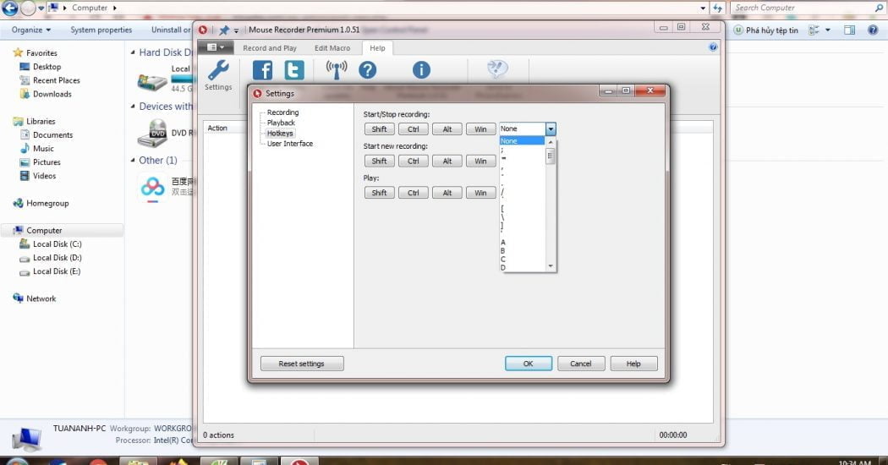Click Explorer back navigation arrow
The image size is (888, 465).
pyautogui.click(x=10, y=8)
